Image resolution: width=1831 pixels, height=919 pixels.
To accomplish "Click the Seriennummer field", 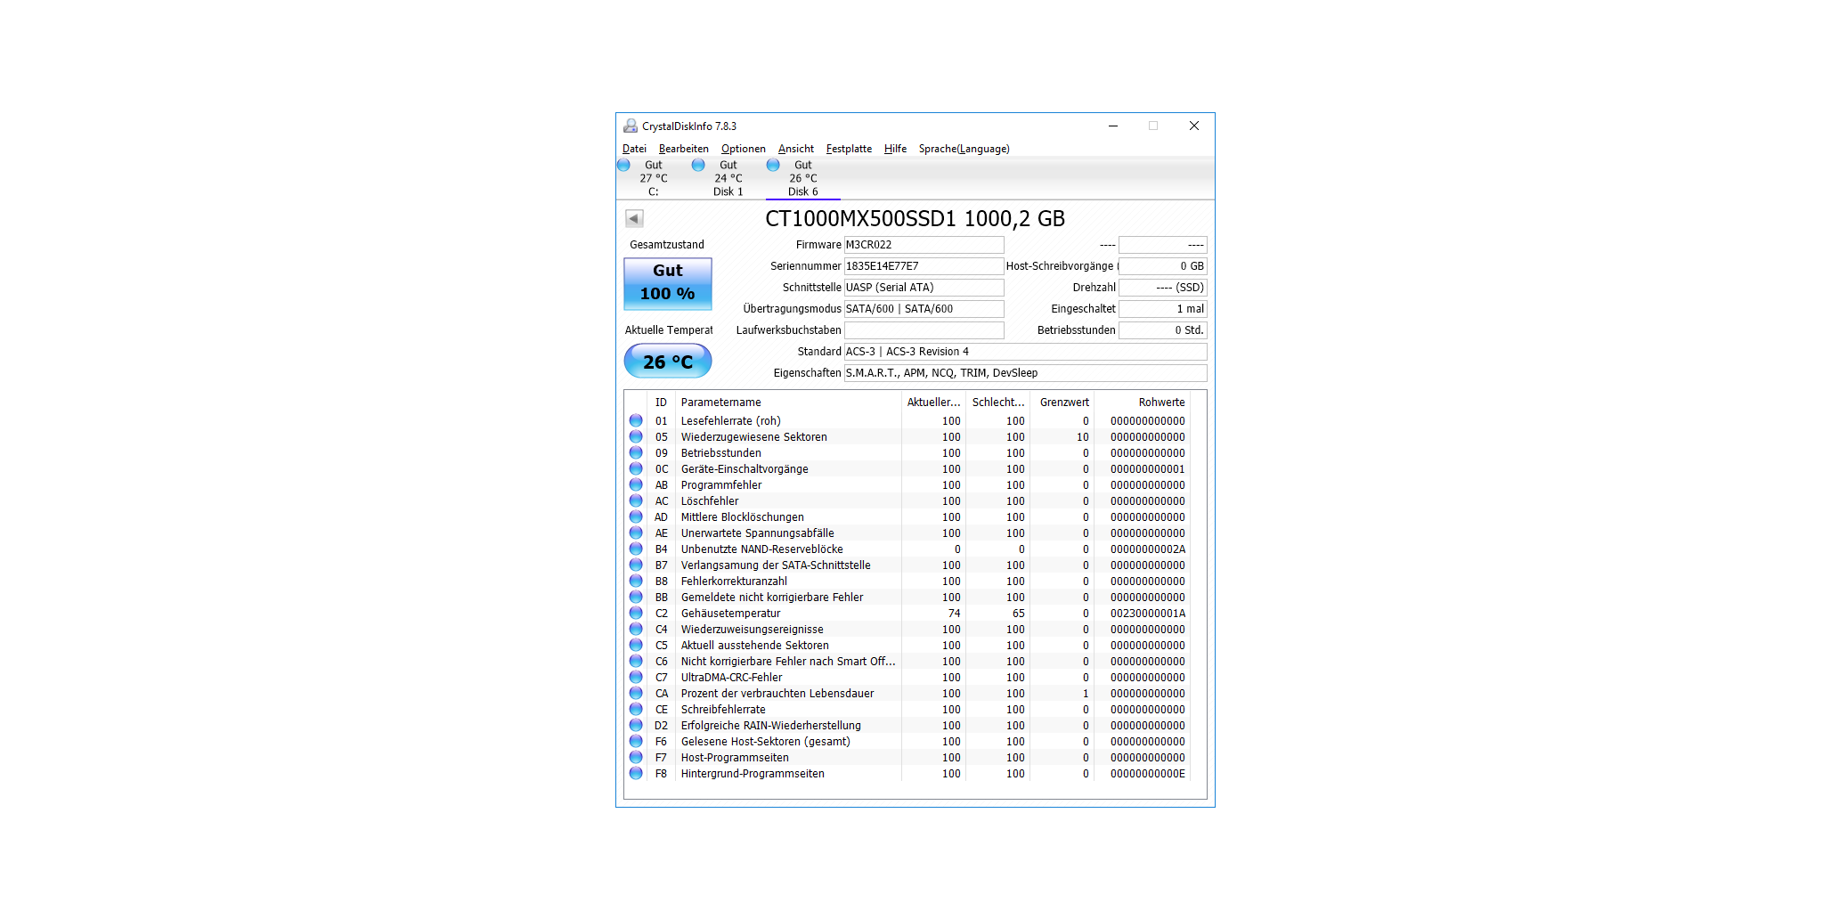I will click(924, 266).
